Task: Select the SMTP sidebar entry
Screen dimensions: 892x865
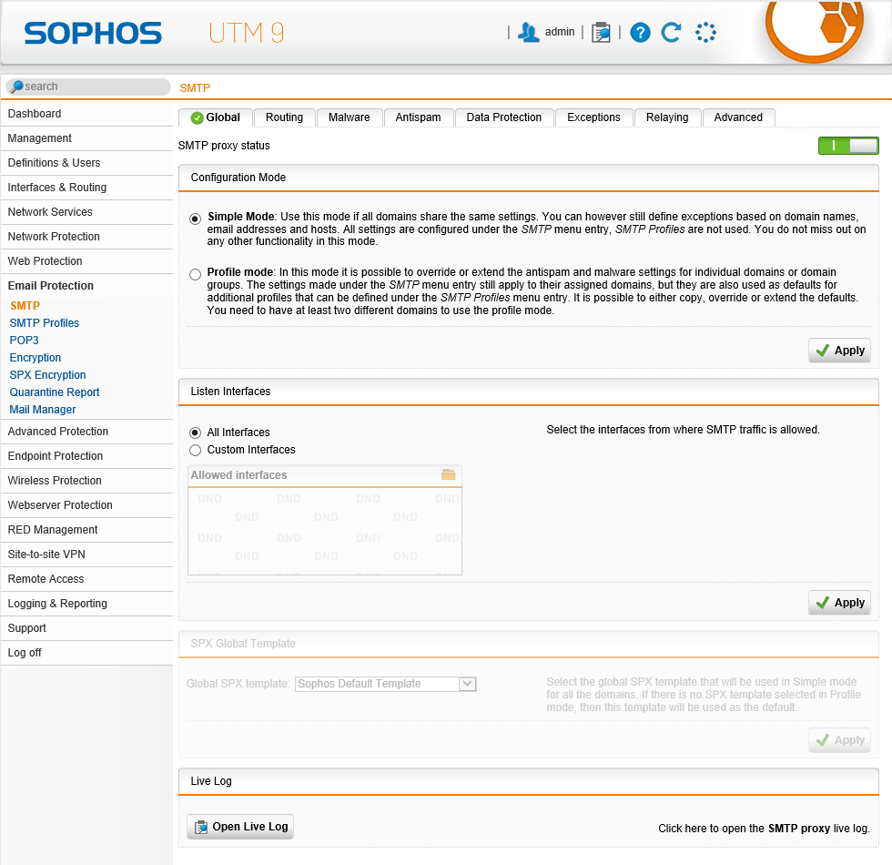Action: click(25, 306)
